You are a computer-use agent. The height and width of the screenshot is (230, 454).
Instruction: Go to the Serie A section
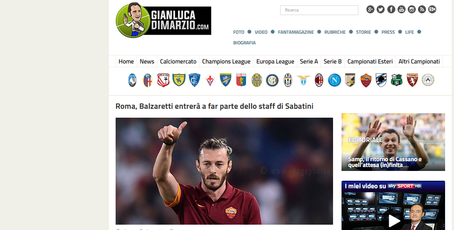[x=309, y=62]
